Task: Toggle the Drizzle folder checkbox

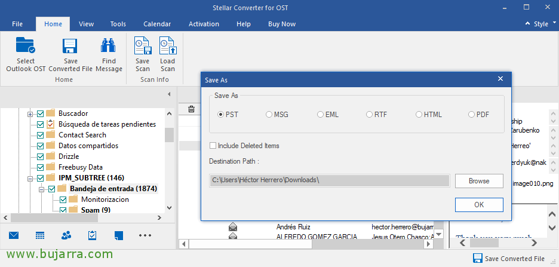Action: tap(40, 156)
